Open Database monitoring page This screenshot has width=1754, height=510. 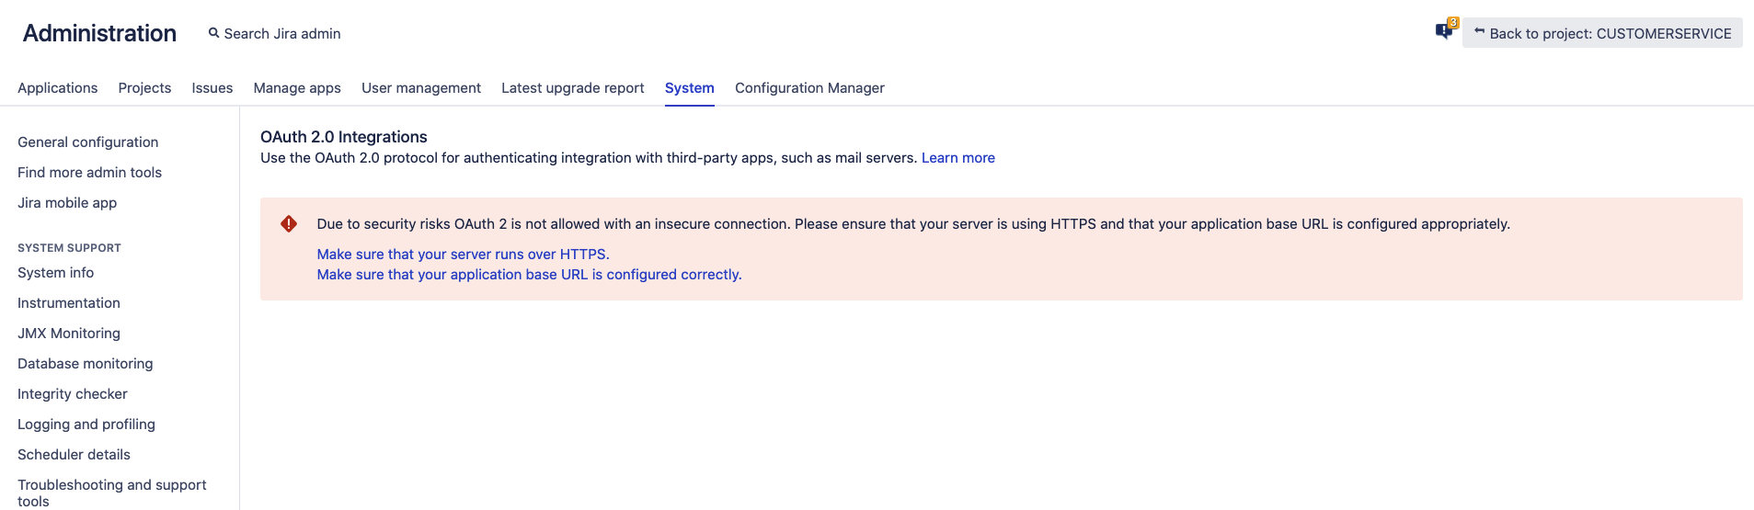coord(86,363)
